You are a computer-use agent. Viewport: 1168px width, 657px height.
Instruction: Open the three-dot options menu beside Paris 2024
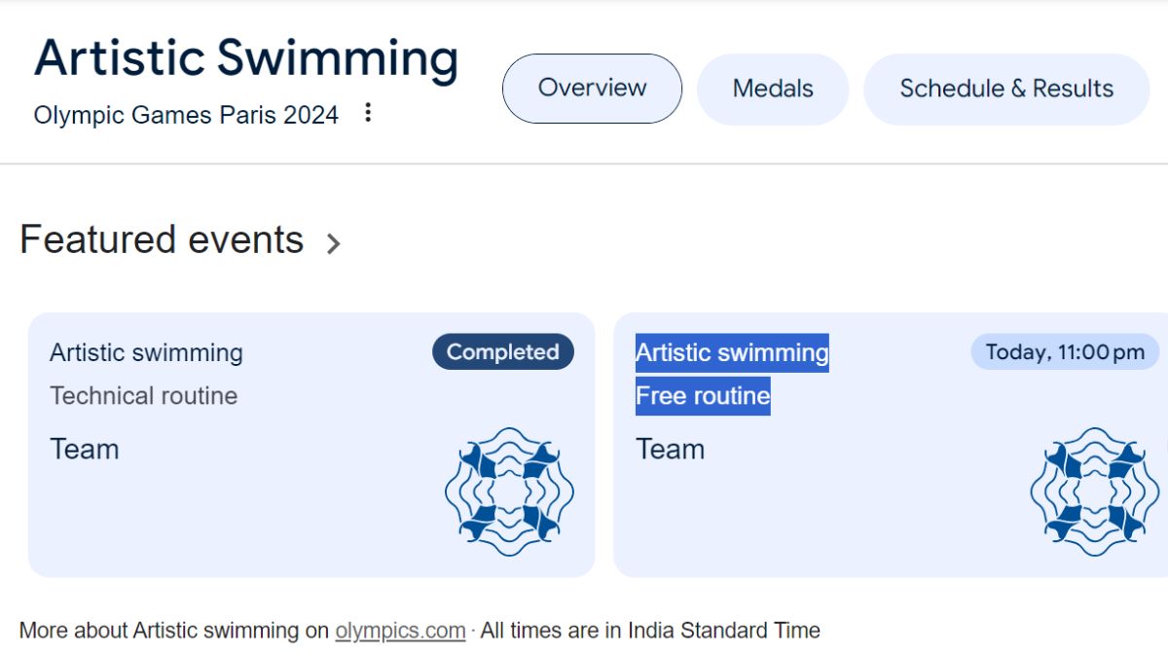368,113
